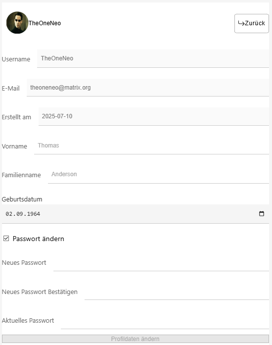
Task: Click the Aktuelles Passwort label
Action: (x=28, y=321)
